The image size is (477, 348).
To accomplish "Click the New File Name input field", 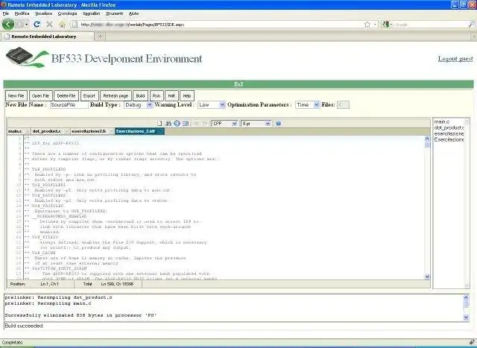I will click(69, 104).
